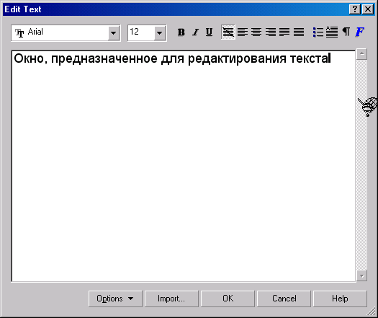This screenshot has height=318, width=378.
Task: Center align the text
Action: (x=256, y=32)
